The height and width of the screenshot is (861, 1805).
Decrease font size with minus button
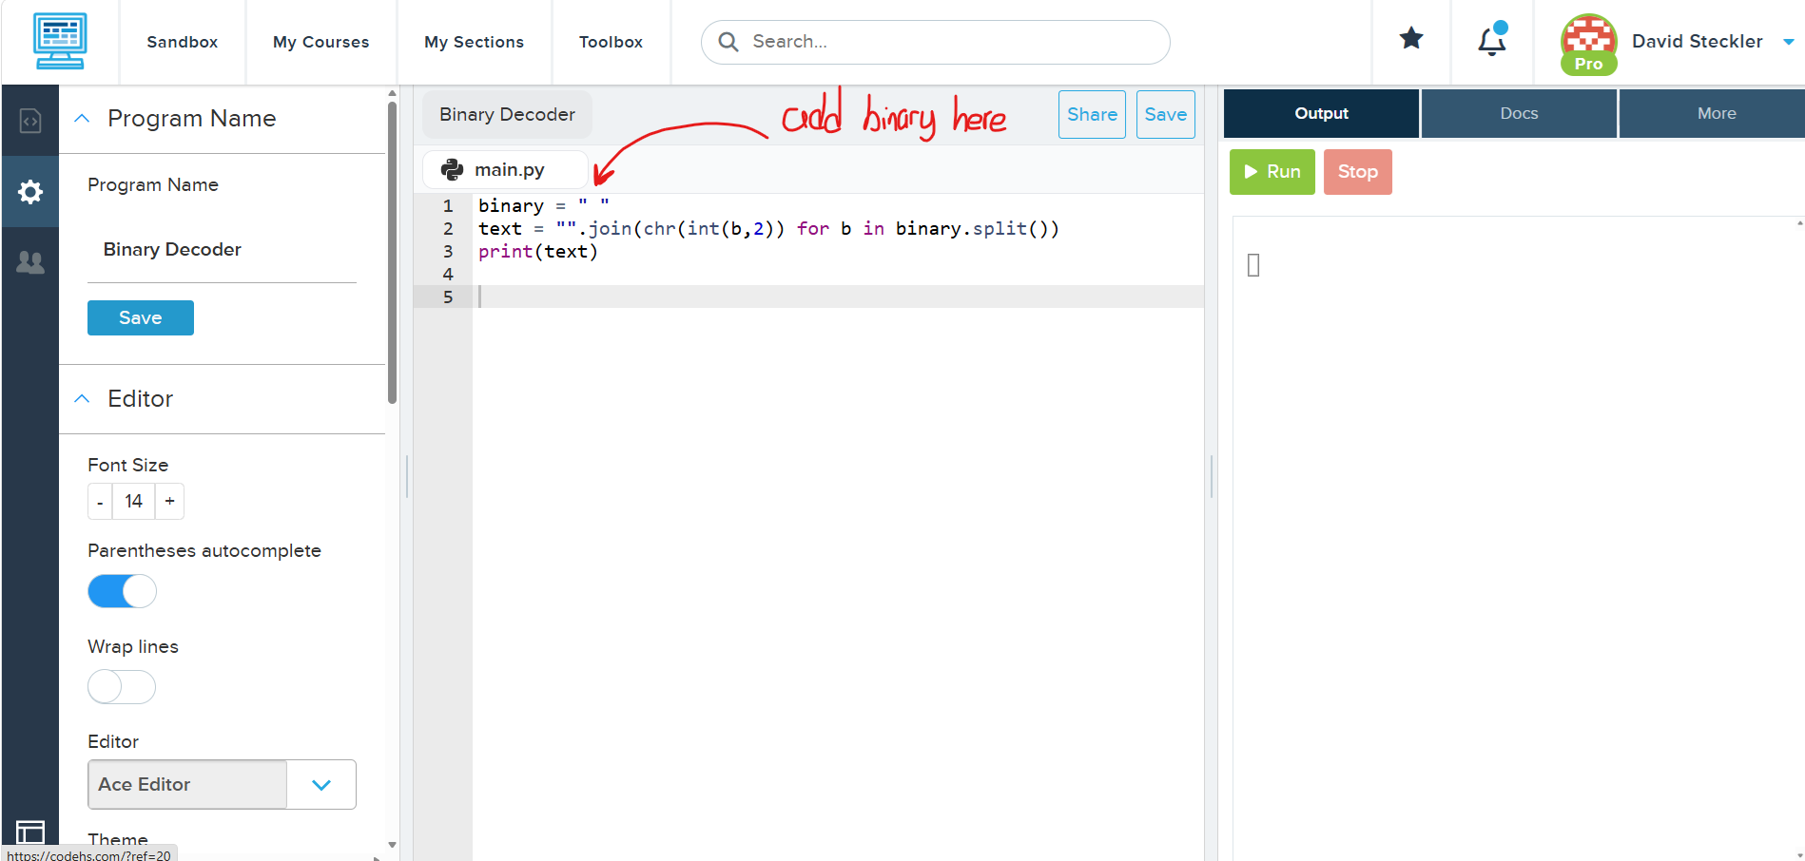click(x=100, y=501)
